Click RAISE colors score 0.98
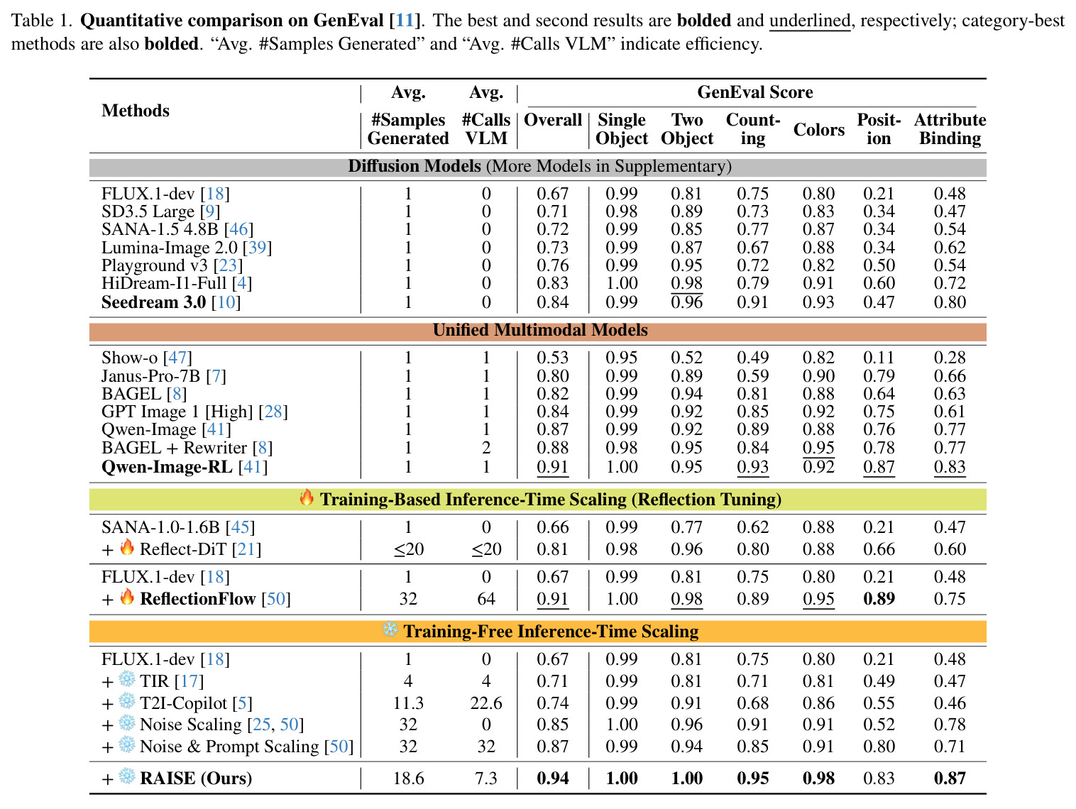Image resolution: width=1076 pixels, height=809 pixels. [x=819, y=778]
